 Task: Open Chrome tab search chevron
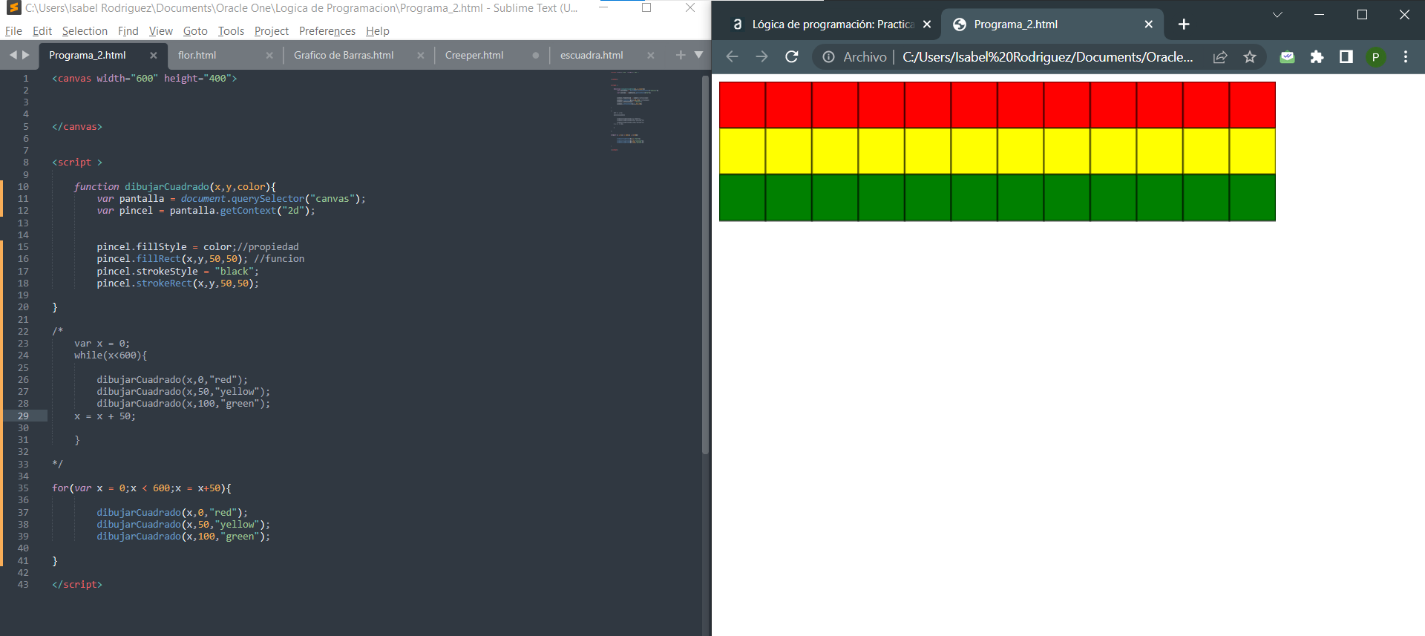coord(1277,15)
